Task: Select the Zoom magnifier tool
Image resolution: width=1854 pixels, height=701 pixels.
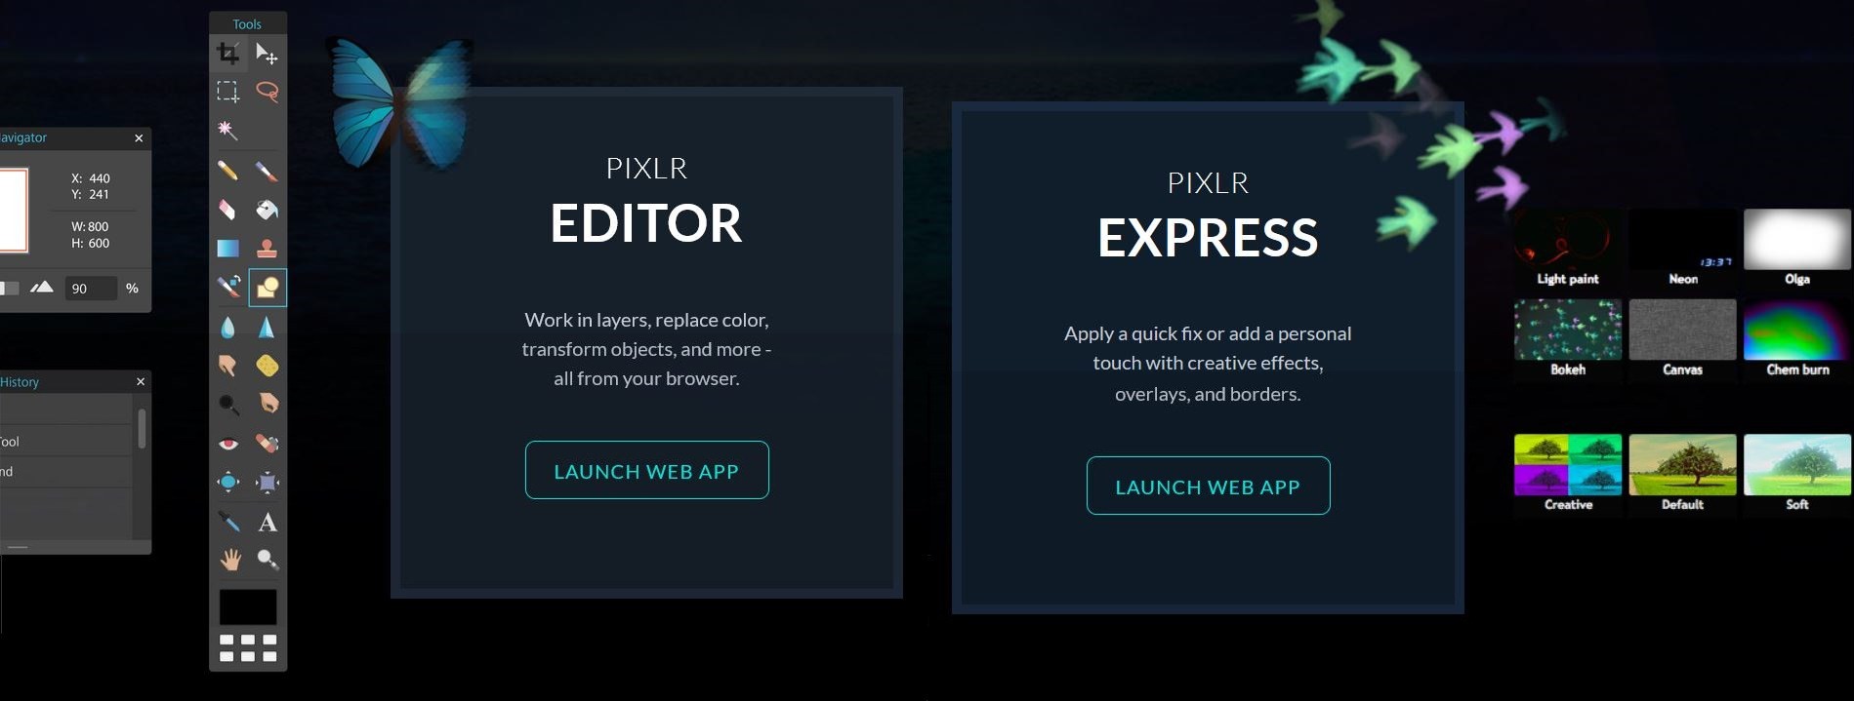Action: tap(267, 560)
